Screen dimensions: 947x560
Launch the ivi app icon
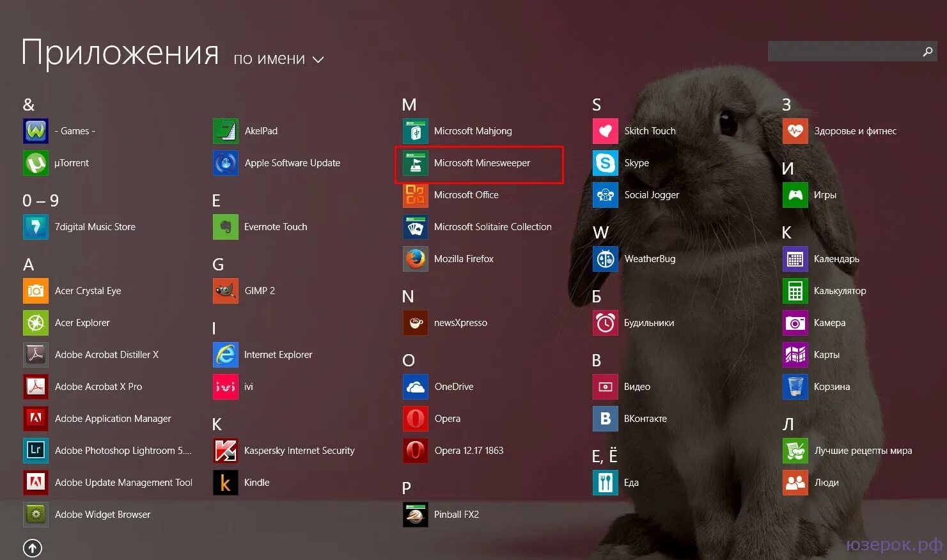pyautogui.click(x=226, y=387)
